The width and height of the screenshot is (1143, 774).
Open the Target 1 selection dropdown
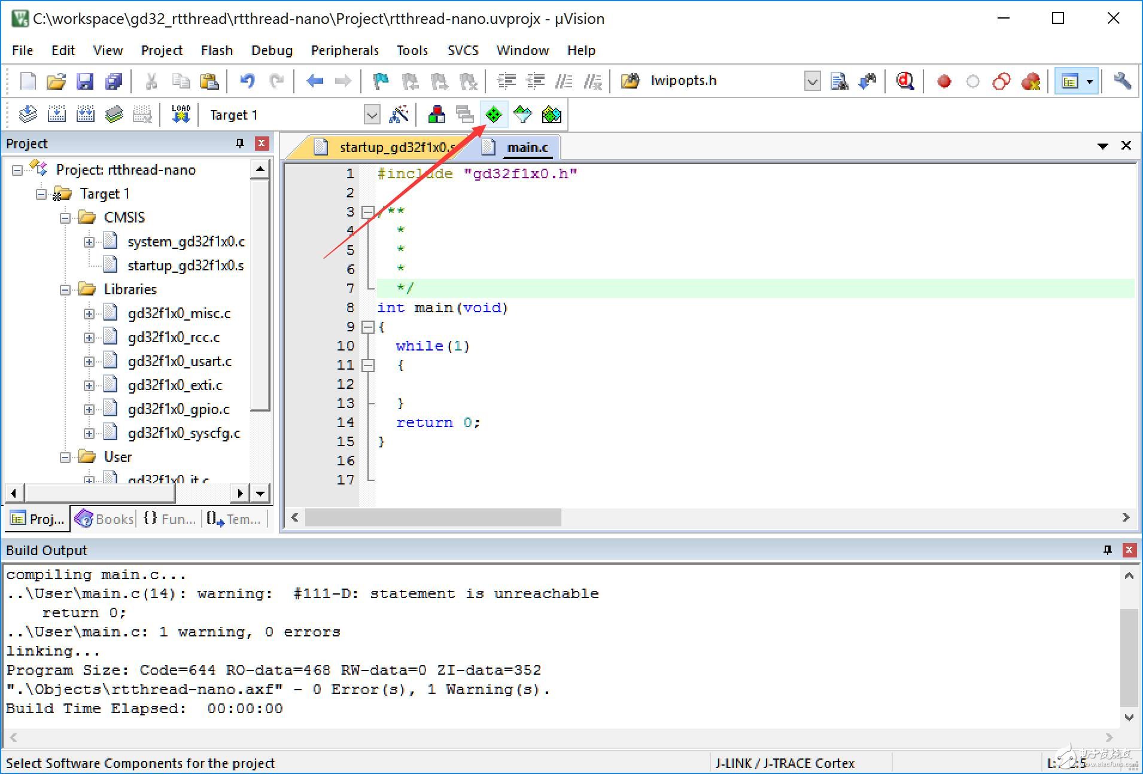[x=372, y=114]
